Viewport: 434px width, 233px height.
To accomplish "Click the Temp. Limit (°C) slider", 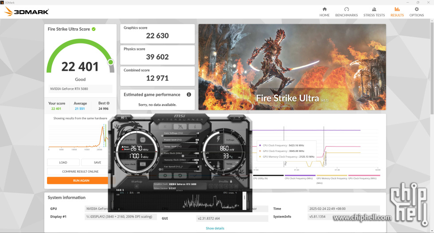I will click(180, 149).
